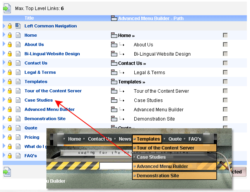Click the lock icon beside Pricing
Image resolution: width=250 pixels, height=192 pixels.
10,137
